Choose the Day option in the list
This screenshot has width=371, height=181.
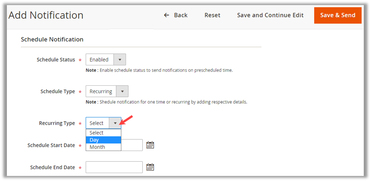103,140
